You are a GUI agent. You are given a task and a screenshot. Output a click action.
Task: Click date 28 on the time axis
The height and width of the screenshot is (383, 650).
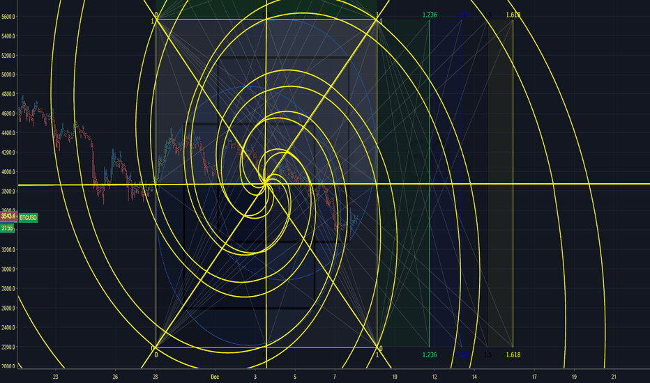[155, 377]
